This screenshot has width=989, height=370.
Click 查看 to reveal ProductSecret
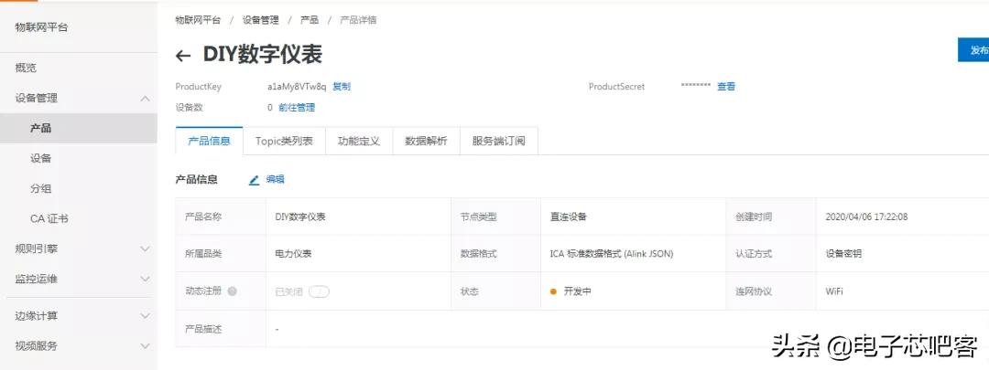(726, 87)
